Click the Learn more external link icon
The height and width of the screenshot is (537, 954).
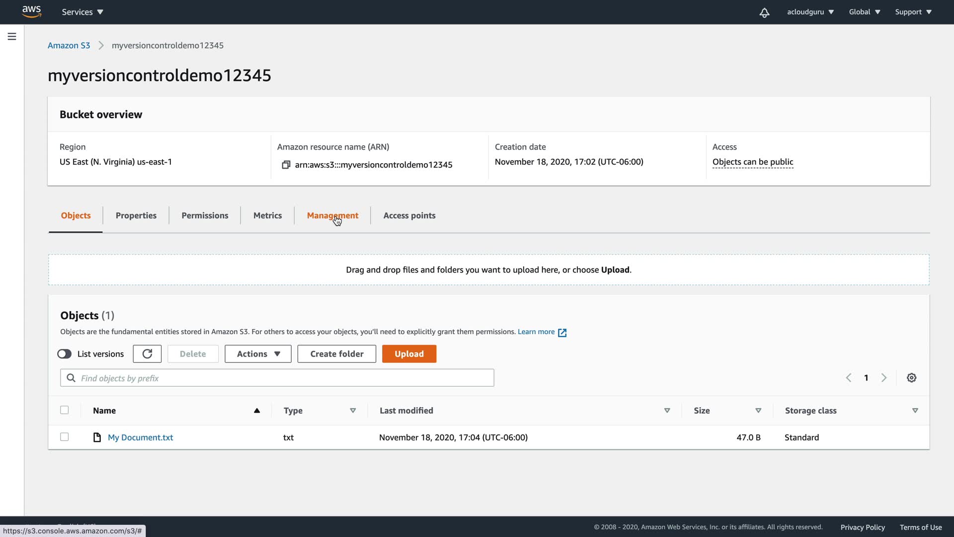[x=562, y=333]
